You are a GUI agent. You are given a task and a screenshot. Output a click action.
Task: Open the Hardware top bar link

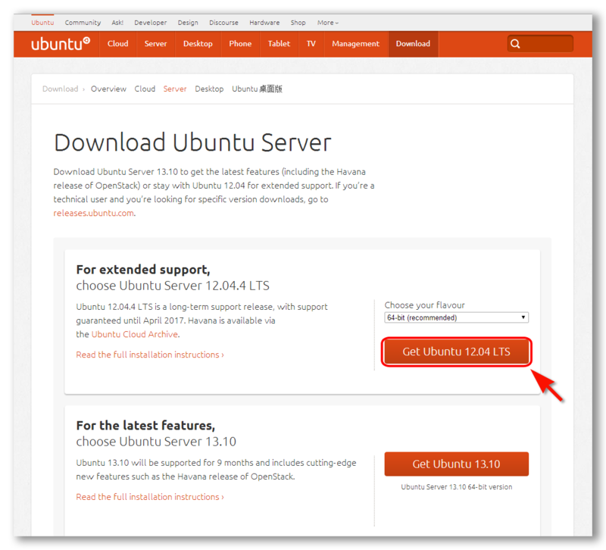click(264, 23)
